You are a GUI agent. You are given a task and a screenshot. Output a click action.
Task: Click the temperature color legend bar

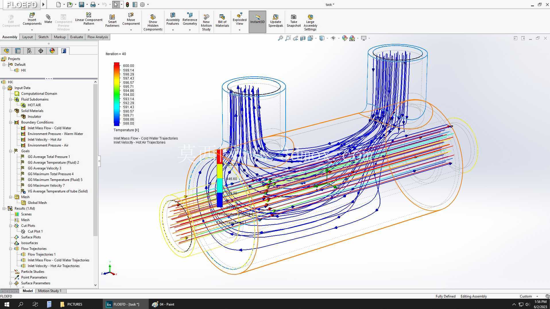point(117,94)
